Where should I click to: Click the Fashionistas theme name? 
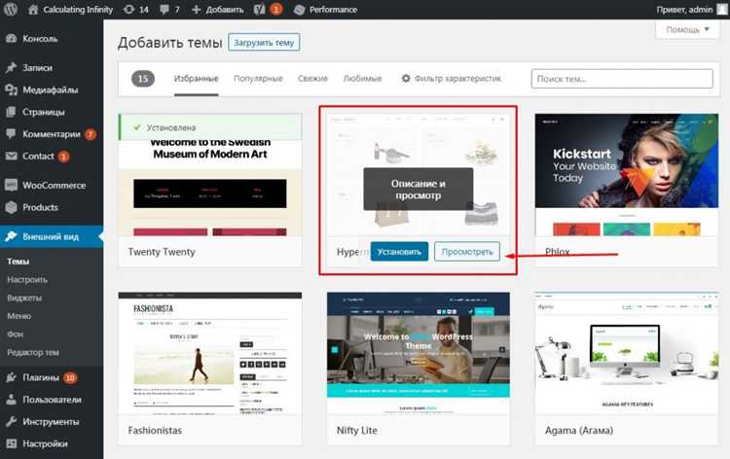(155, 430)
